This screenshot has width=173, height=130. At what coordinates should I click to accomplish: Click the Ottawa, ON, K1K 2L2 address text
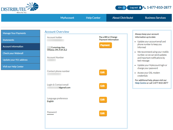pyautogui.click(x=57, y=50)
